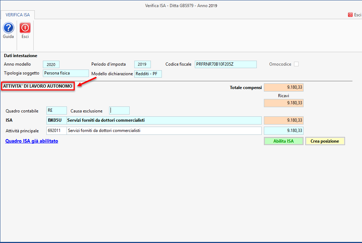The width and height of the screenshot is (362, 243).
Task: Click the Quadro contabile field RE
Action: click(x=57, y=111)
